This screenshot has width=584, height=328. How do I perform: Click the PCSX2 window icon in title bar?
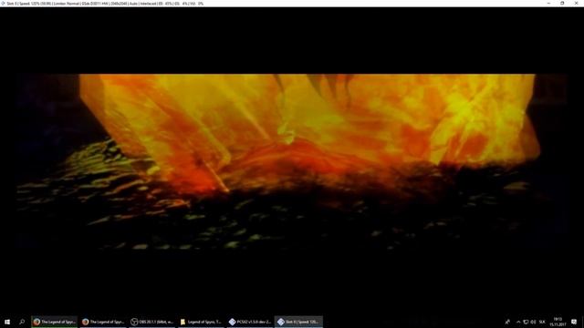(x=3, y=4)
